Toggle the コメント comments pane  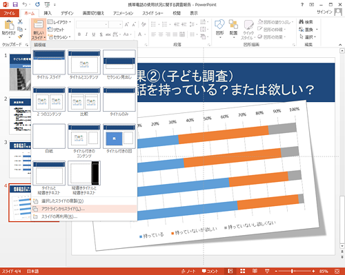[210, 271]
